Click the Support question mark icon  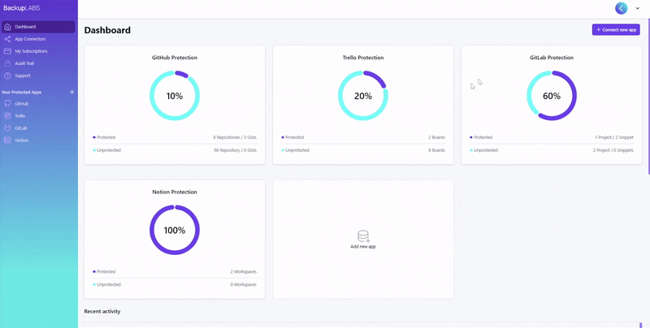(x=7, y=76)
